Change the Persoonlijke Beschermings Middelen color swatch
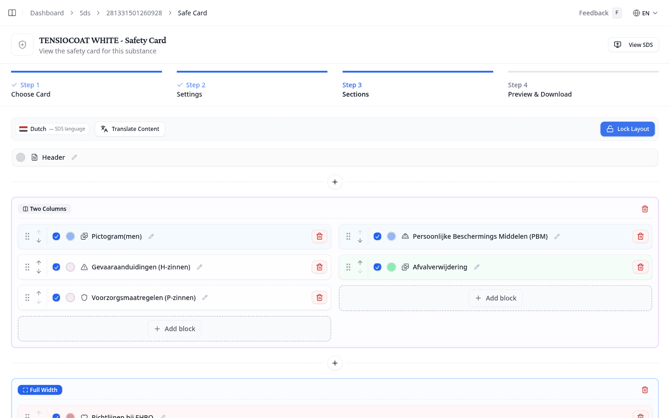The image size is (670, 418). (x=391, y=236)
